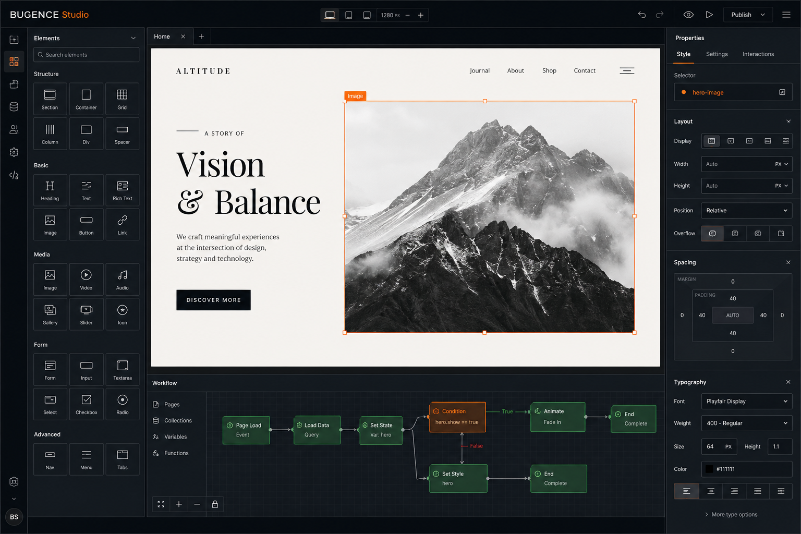Viewport: 801px width, 534px height.
Task: Click the hero-image selector orange dot
Action: coord(684,92)
